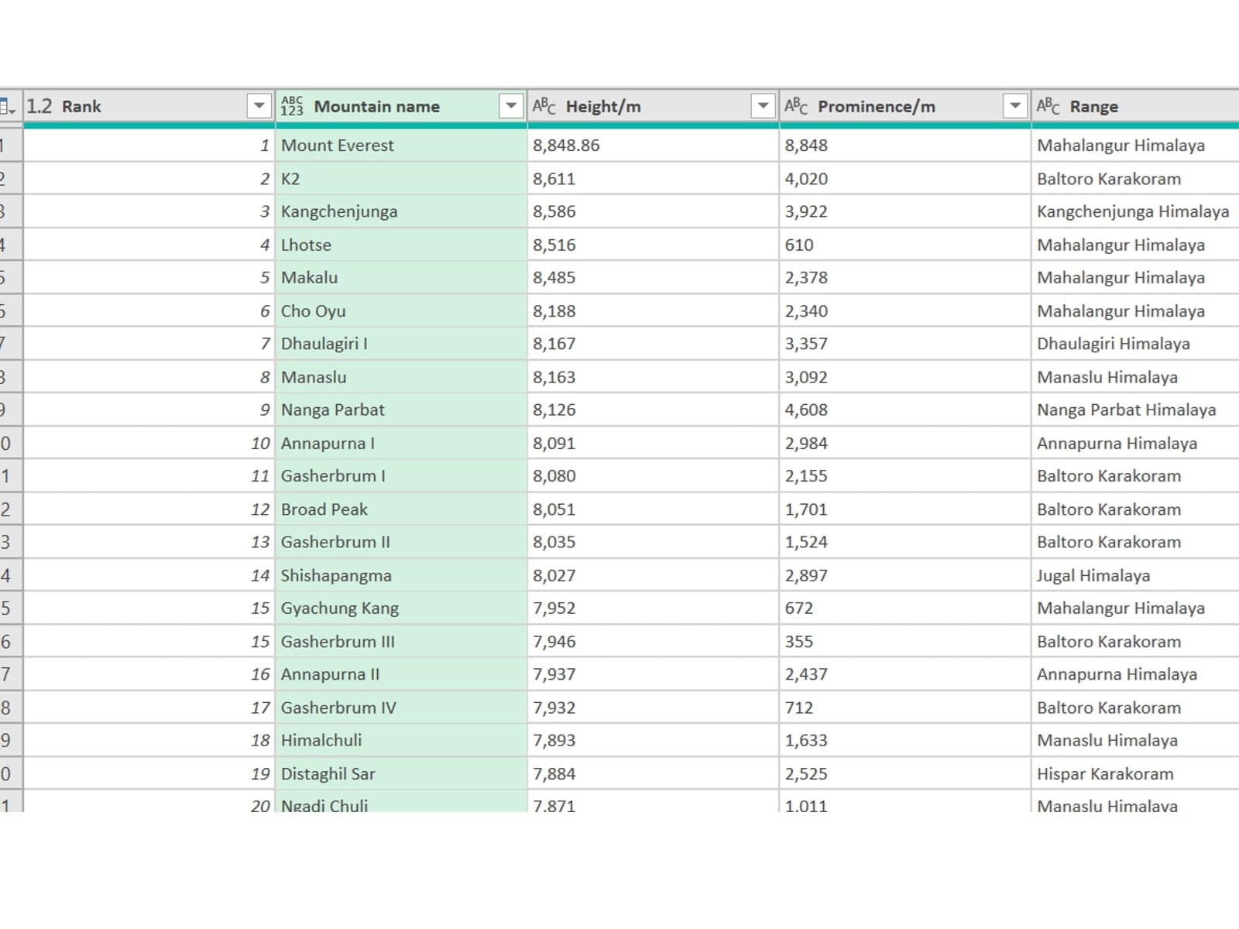Select the Kangchenjunga Himalaya range cell
Screen dimensions: 1239x929
coord(1132,211)
